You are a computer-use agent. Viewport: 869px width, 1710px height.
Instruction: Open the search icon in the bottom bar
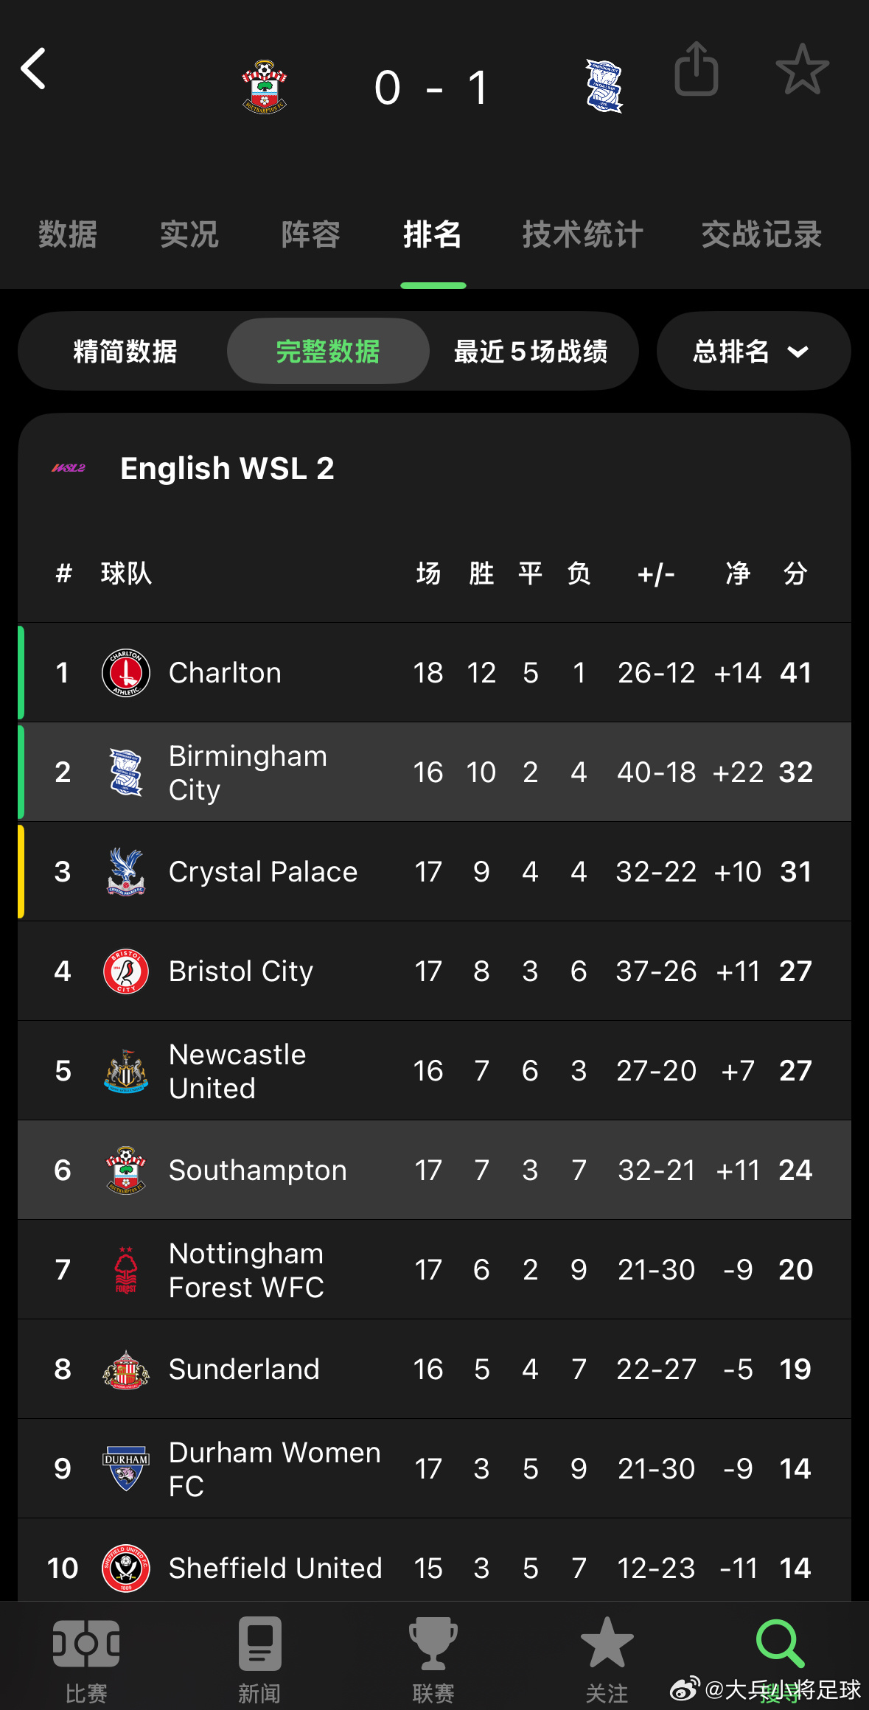(x=780, y=1644)
